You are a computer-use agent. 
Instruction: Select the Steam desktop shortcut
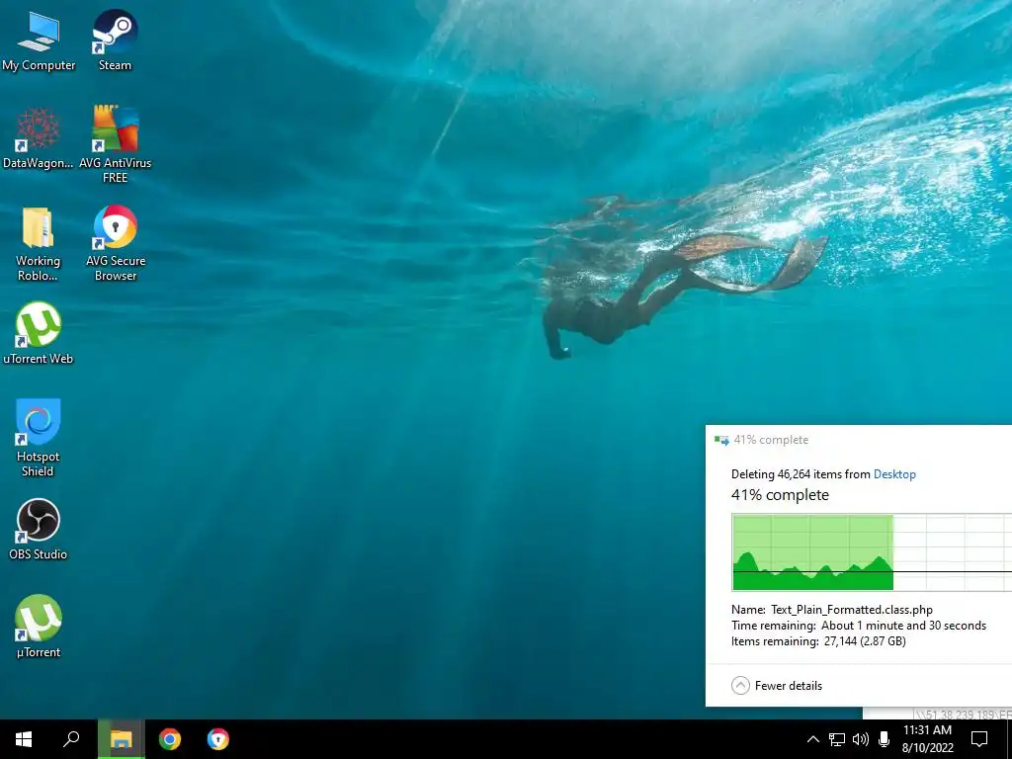115,41
